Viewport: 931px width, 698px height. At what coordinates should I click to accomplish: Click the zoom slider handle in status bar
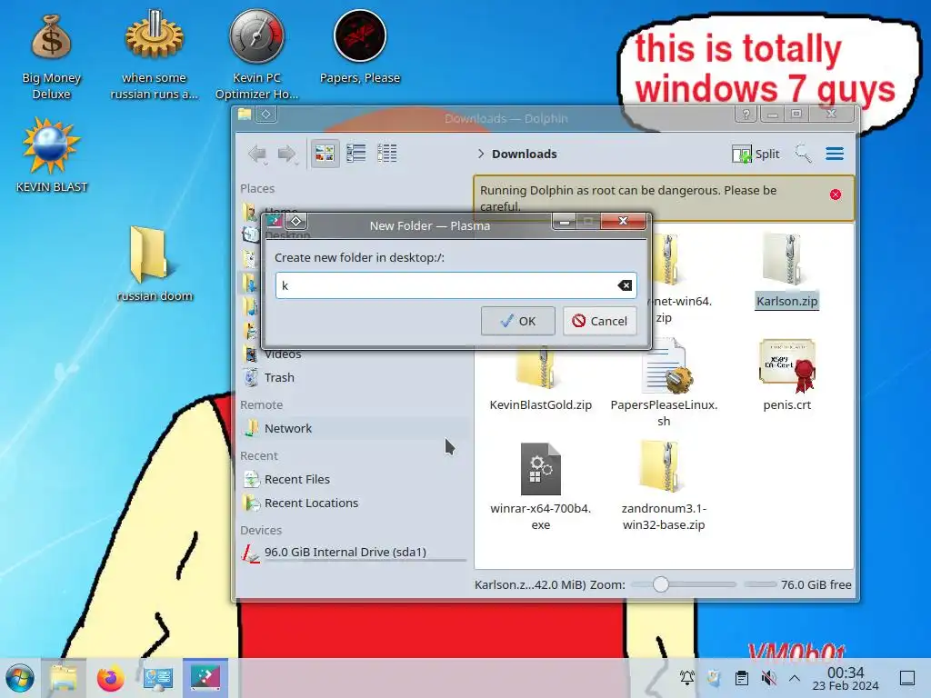(660, 584)
